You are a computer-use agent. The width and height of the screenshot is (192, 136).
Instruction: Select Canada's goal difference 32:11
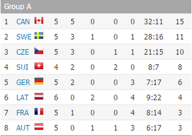pos(153,22)
